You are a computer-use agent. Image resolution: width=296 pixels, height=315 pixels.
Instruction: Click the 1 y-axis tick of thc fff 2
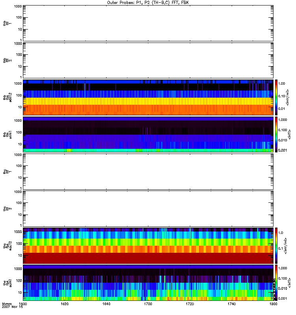tap(21, 225)
